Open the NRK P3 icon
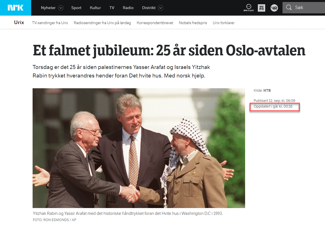The image size is (325, 235). pyautogui.click(x=262, y=8)
